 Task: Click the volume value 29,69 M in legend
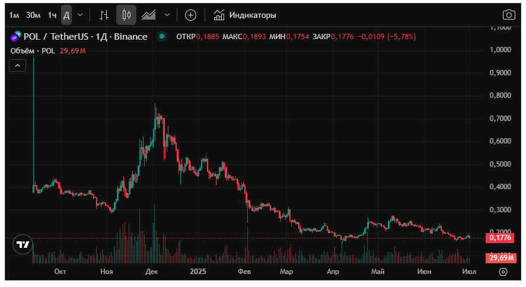click(73, 51)
